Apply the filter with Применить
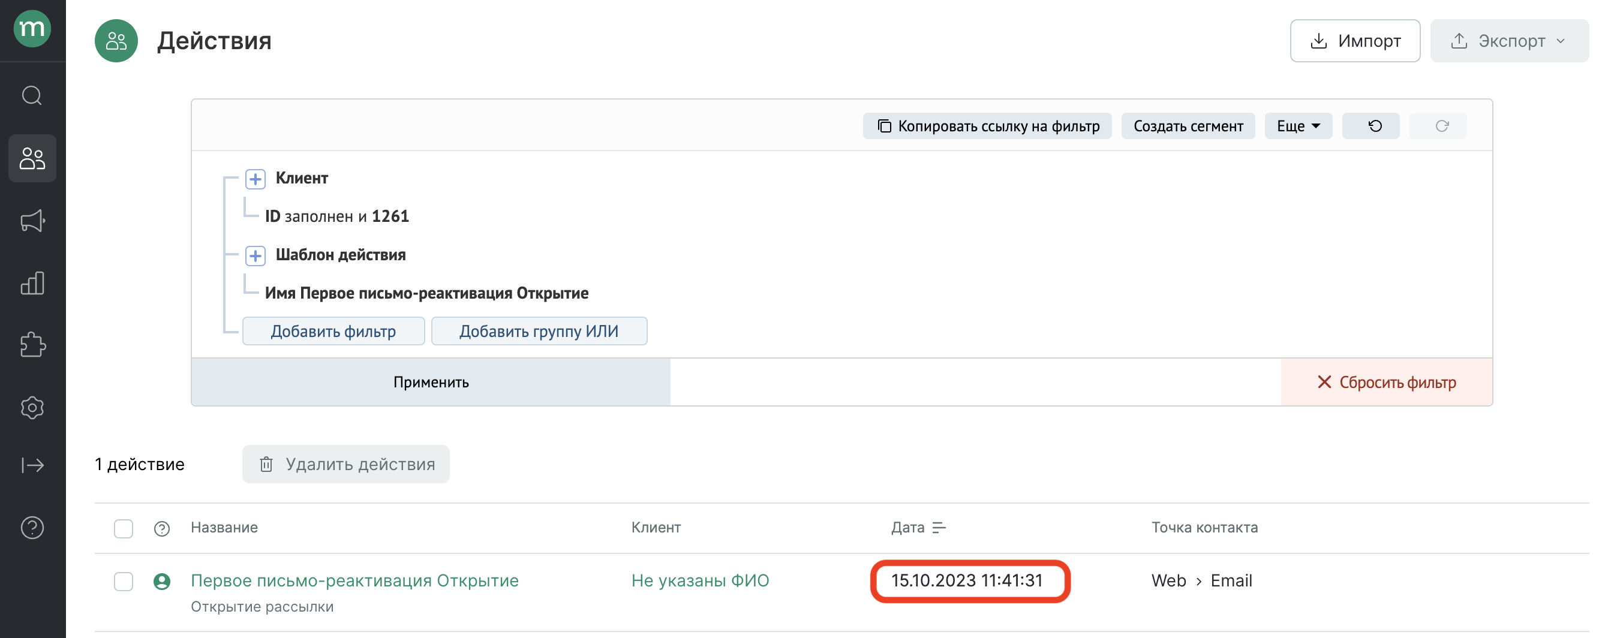This screenshot has width=1617, height=638. [x=431, y=382]
